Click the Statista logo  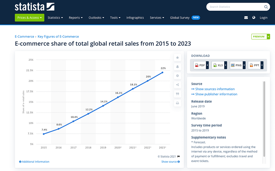35,7
